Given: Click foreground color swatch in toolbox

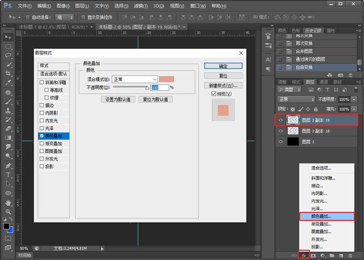Looking at the screenshot, I should [6, 226].
